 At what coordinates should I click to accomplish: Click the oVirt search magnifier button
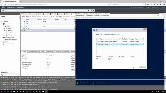[x=94, y=10]
